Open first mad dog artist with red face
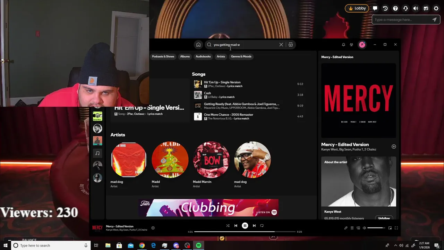The width and height of the screenshot is (444, 250). (x=128, y=165)
